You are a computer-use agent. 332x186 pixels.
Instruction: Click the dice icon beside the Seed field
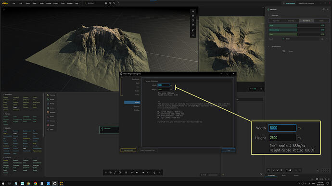(x=322, y=39)
